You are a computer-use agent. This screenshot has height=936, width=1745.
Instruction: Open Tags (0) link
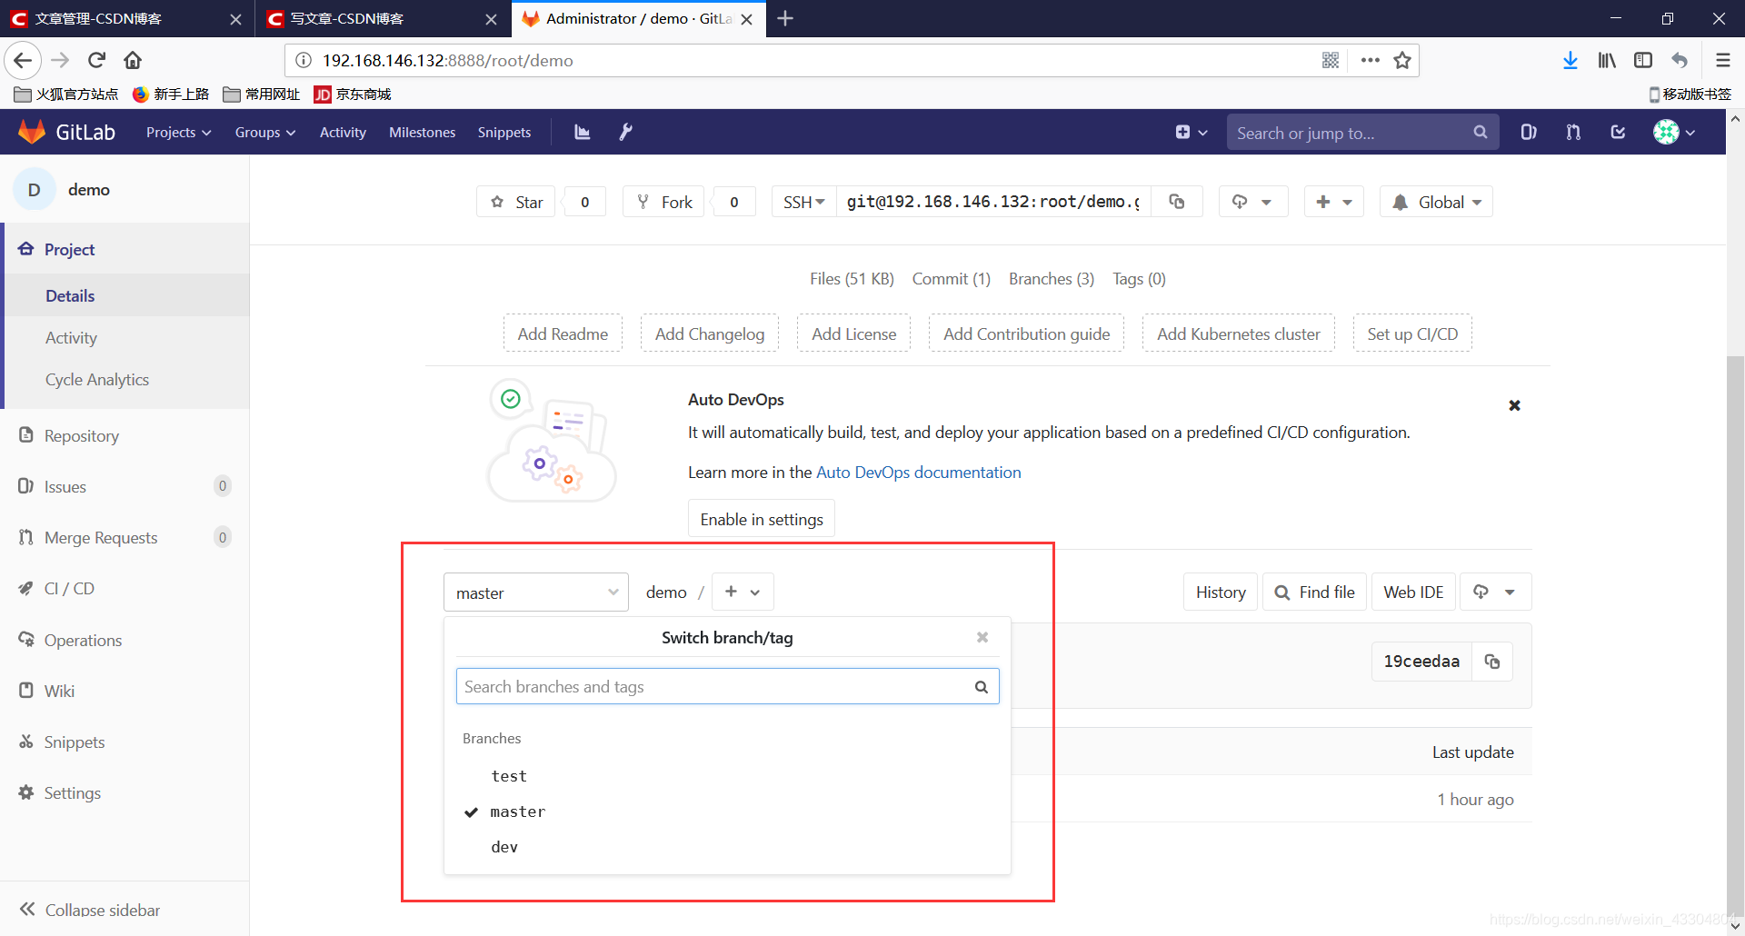(1139, 279)
